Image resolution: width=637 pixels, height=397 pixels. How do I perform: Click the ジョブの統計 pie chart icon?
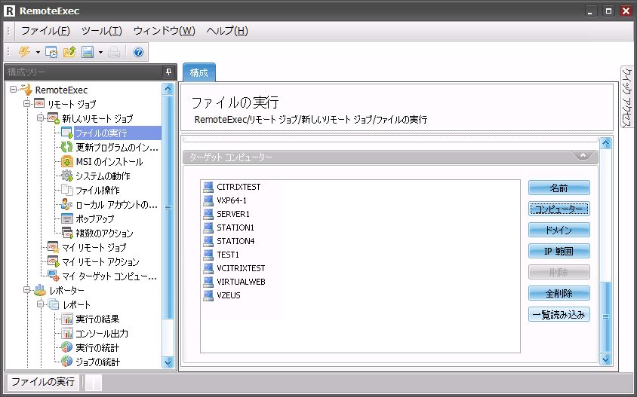66,362
